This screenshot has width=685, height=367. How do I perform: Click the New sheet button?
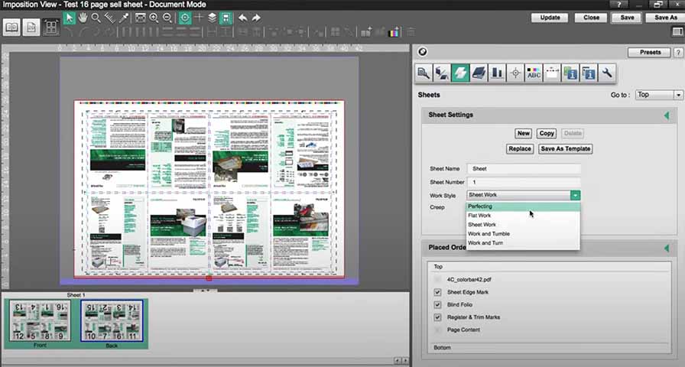[524, 133]
